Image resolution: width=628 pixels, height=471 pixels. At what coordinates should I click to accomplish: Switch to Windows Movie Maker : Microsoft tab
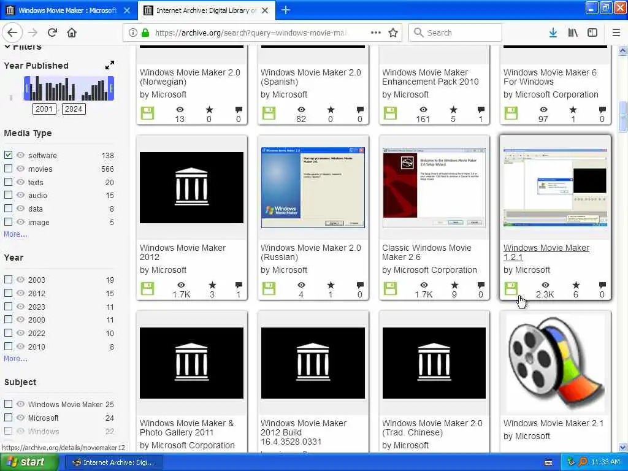point(67,10)
